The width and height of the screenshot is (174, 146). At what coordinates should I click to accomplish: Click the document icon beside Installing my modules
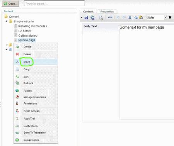[15, 26]
